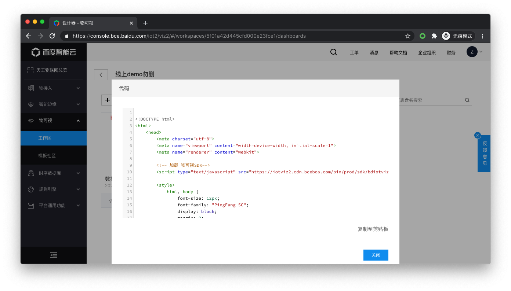Reload the page with refresh icon
This screenshot has height=291, width=511.
pyautogui.click(x=52, y=36)
